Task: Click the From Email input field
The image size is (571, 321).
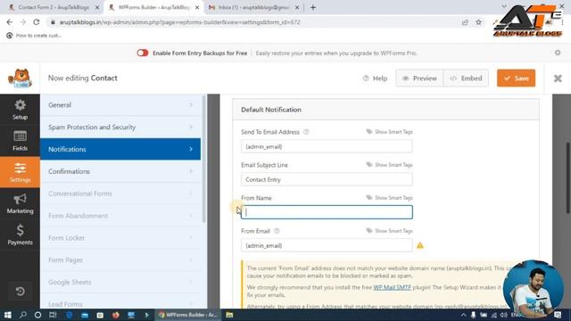Action: [327, 245]
